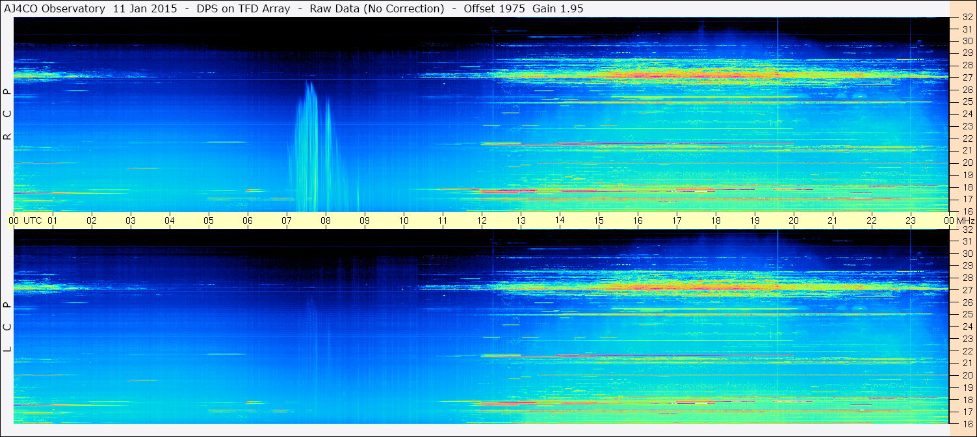Click the AJ4CO Observatory title text
The width and height of the screenshot is (977, 437).
55,8
